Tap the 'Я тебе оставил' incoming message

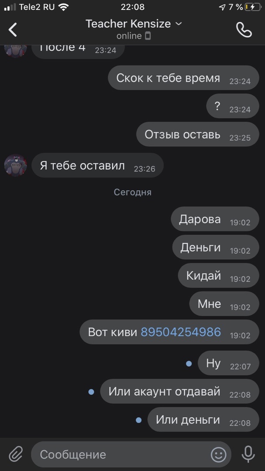pyautogui.click(x=97, y=165)
